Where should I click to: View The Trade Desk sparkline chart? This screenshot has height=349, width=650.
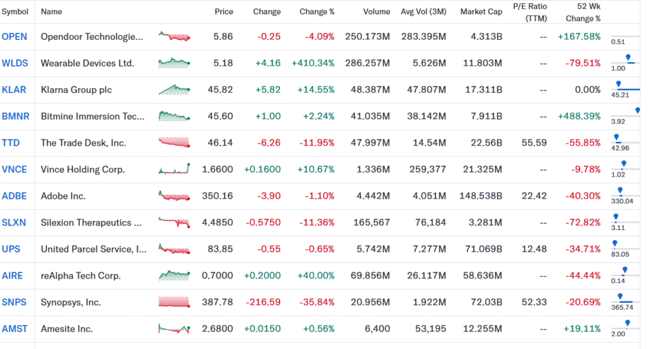(x=175, y=143)
